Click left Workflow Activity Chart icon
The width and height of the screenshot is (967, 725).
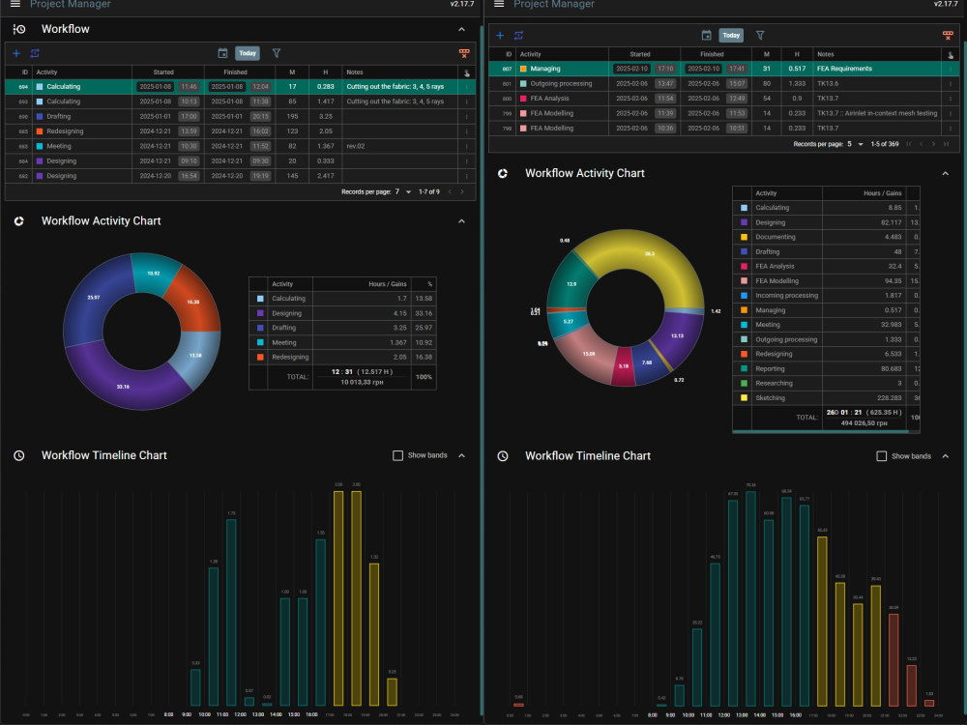pos(19,220)
